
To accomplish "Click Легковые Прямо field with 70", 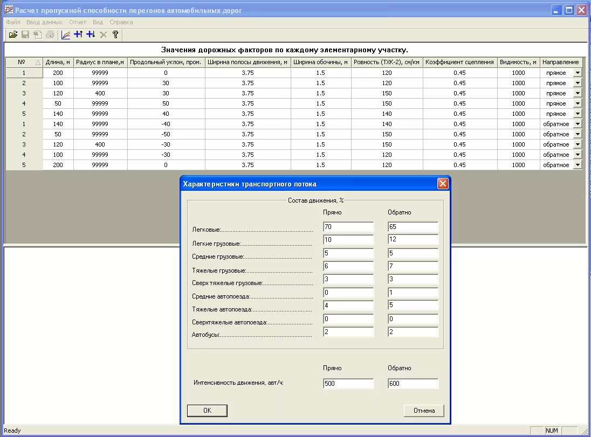I will click(348, 226).
